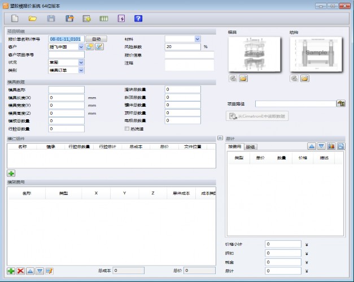
Task: Click the 模具名称 input field
Action: [x=66, y=90]
